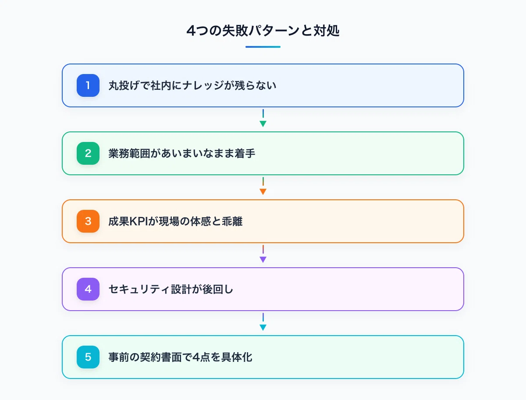Click the orange number 3 badge
Viewport: 526px width, 400px height.
click(88, 221)
